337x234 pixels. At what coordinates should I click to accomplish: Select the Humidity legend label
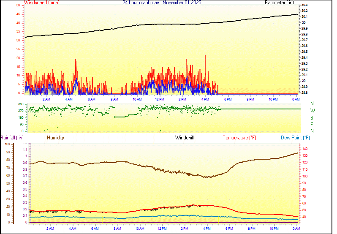pos(55,138)
